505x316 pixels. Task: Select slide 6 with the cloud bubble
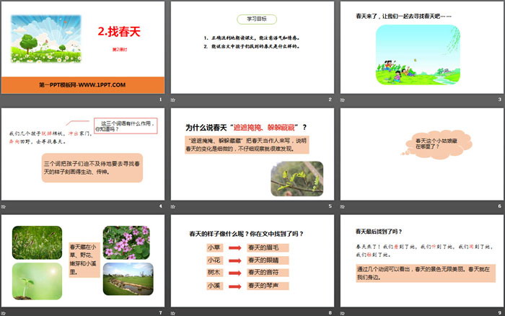(422, 154)
